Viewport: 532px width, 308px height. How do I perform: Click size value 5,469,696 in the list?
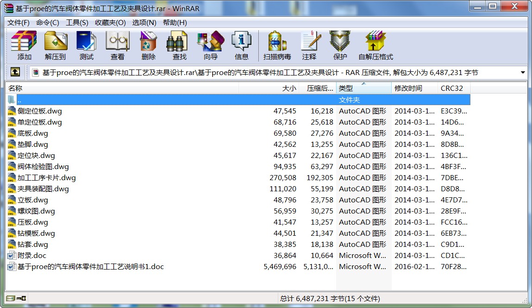click(x=280, y=267)
